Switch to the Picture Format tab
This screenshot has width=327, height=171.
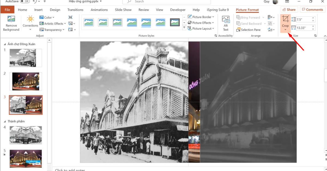pyautogui.click(x=247, y=10)
